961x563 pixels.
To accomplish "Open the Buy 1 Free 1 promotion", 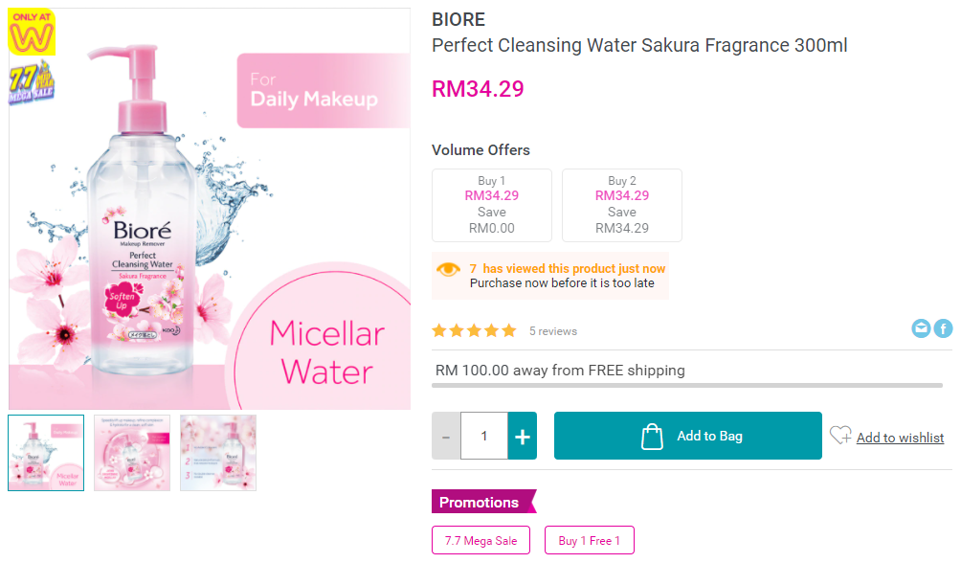I will [x=589, y=541].
